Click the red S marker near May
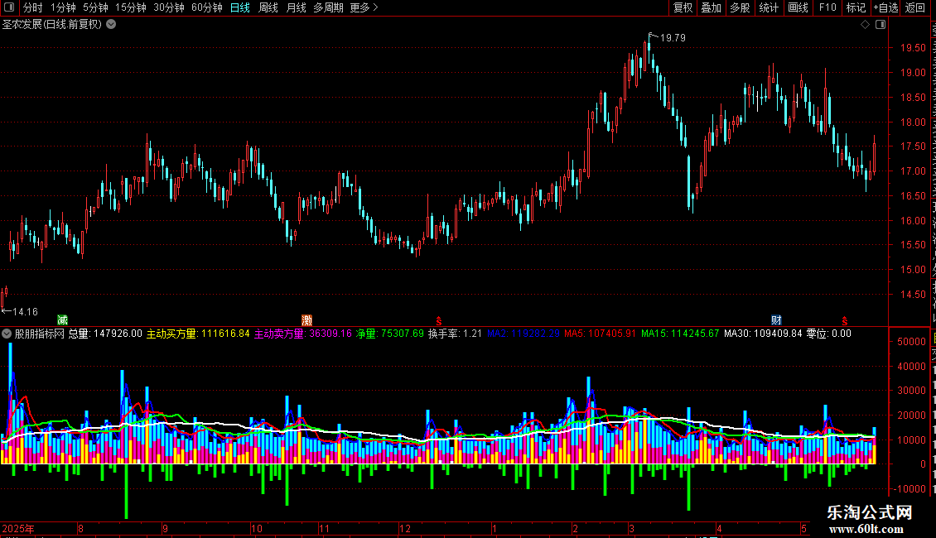 [845, 321]
